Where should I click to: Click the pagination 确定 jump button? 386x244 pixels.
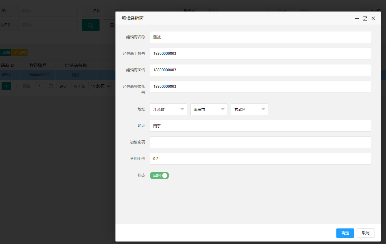tap(63, 86)
